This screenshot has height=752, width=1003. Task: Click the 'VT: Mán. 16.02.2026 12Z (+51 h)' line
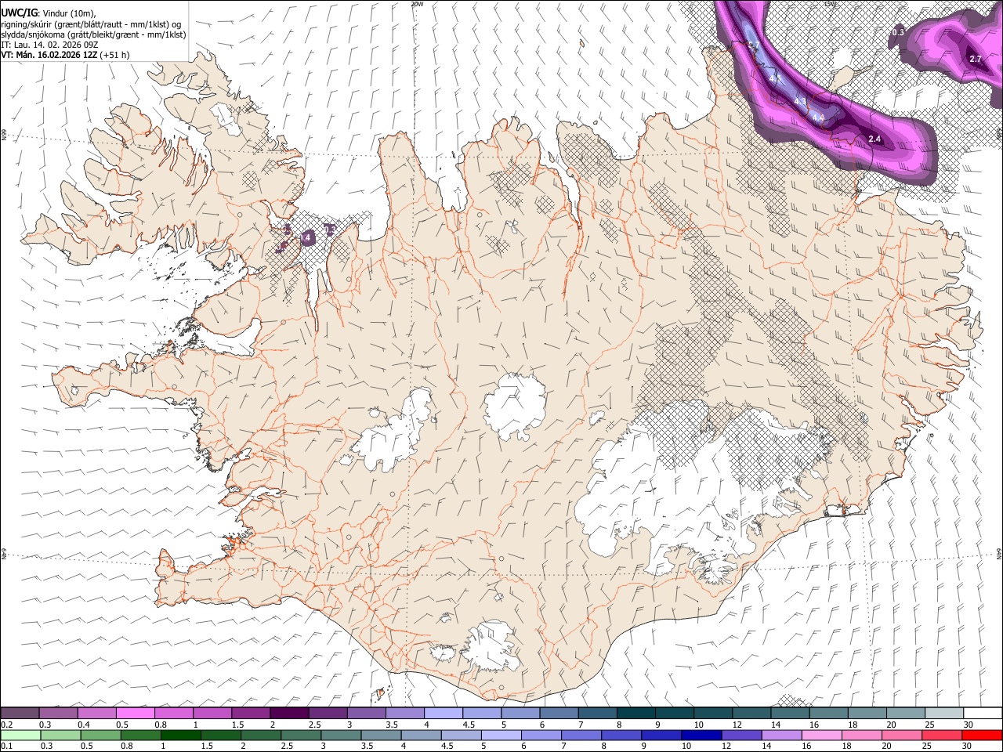pos(65,55)
